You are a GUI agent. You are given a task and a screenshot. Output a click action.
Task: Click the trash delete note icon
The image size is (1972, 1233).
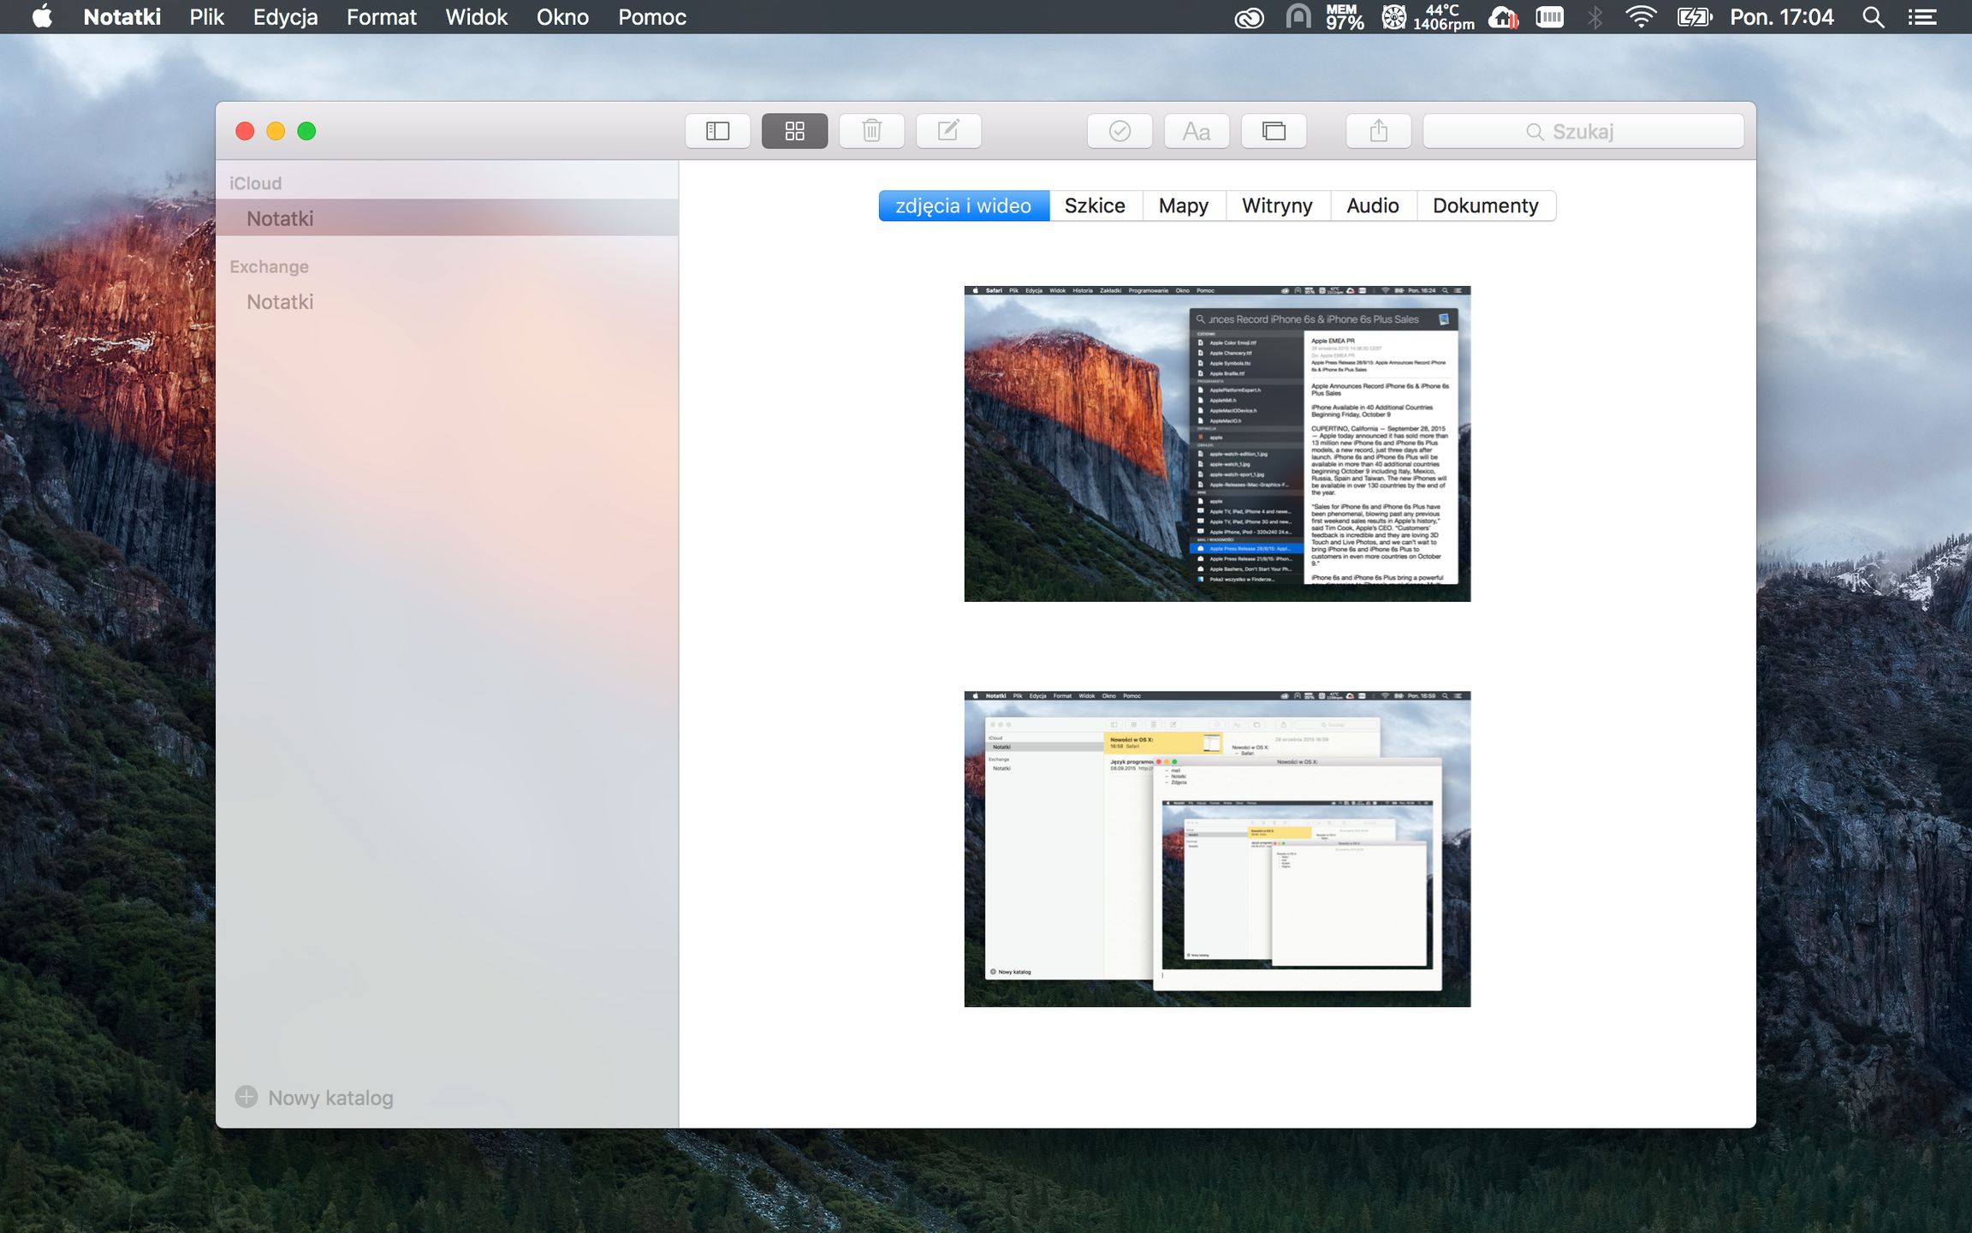point(871,131)
